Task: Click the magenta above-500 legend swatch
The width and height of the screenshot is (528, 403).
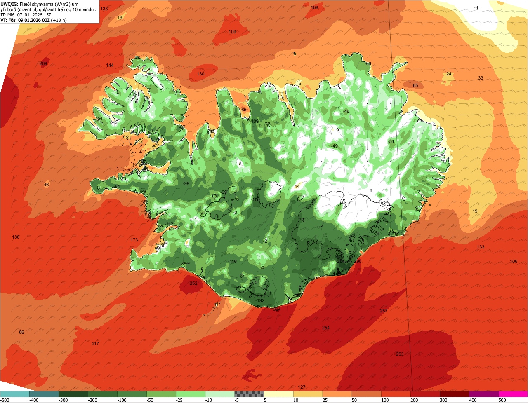Action: click(x=513, y=394)
